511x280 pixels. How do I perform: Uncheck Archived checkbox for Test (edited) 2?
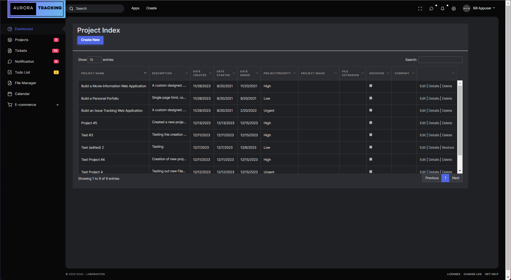click(371, 147)
